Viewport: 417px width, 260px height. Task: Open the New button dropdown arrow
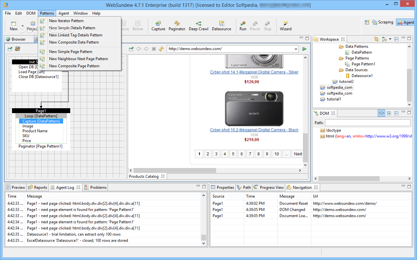22,26
